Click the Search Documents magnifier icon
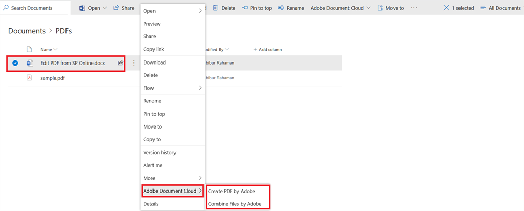Screen dimensions: 524x211 click(x=6, y=8)
